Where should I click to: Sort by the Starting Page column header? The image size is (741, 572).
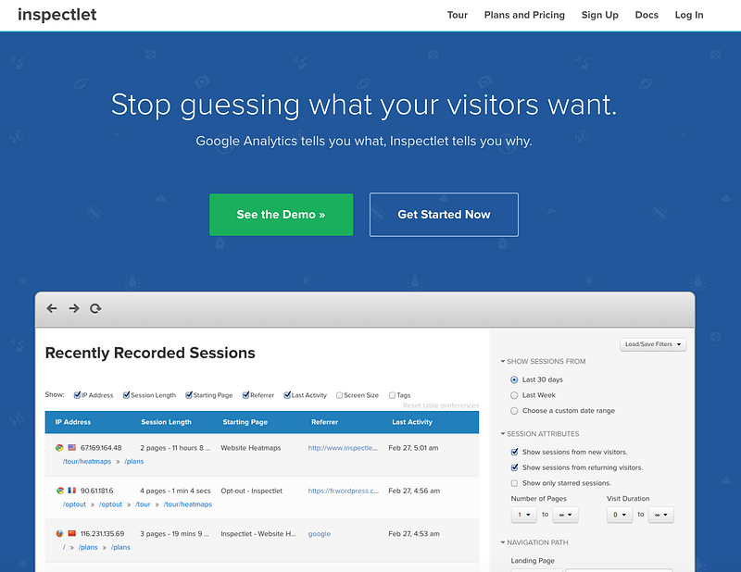(245, 422)
